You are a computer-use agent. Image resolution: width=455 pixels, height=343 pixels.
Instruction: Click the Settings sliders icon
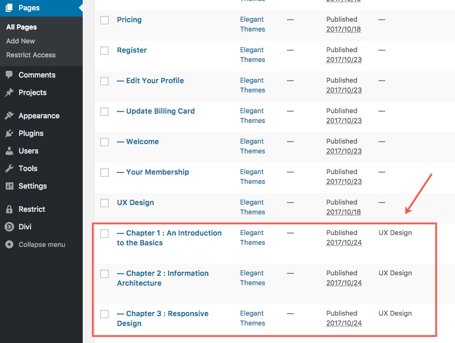coord(9,186)
